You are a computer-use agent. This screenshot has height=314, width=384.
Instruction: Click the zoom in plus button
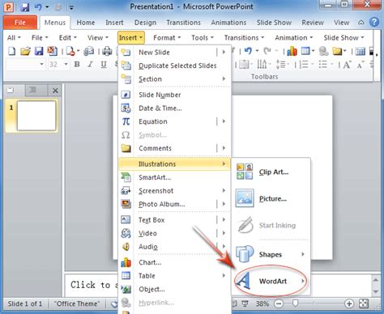pyautogui.click(x=349, y=303)
